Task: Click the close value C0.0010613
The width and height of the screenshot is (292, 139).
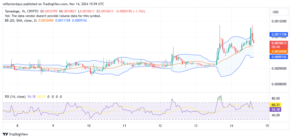Action: (105, 11)
